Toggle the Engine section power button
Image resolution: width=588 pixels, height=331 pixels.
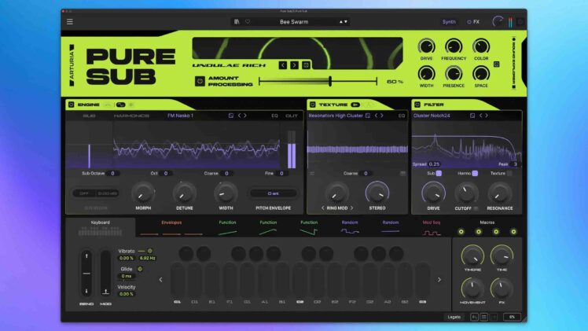point(72,105)
